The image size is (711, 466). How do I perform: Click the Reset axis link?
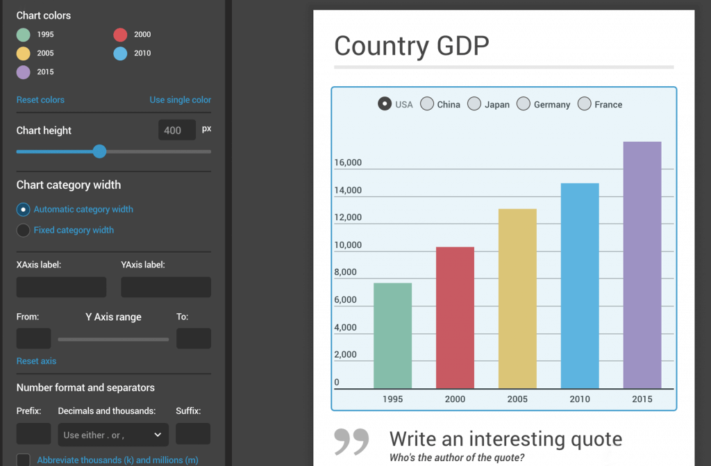(x=36, y=360)
